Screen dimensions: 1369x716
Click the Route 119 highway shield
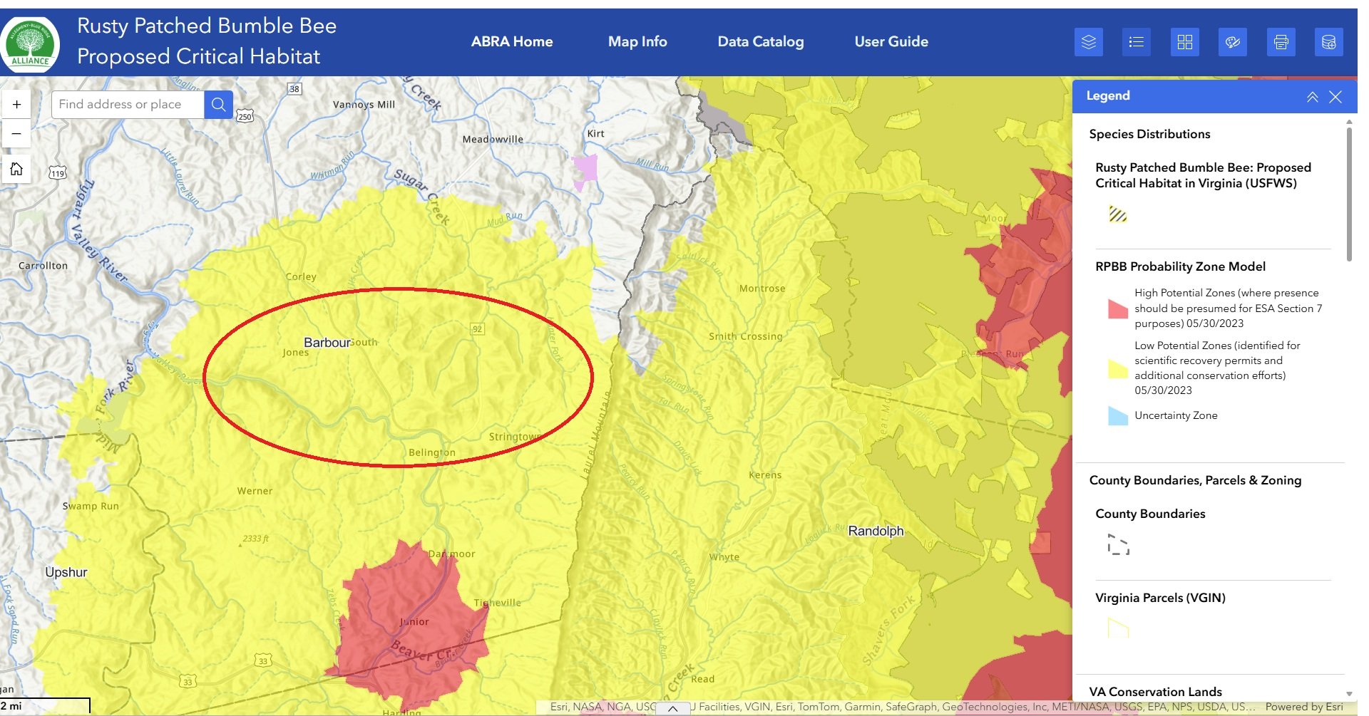(58, 173)
